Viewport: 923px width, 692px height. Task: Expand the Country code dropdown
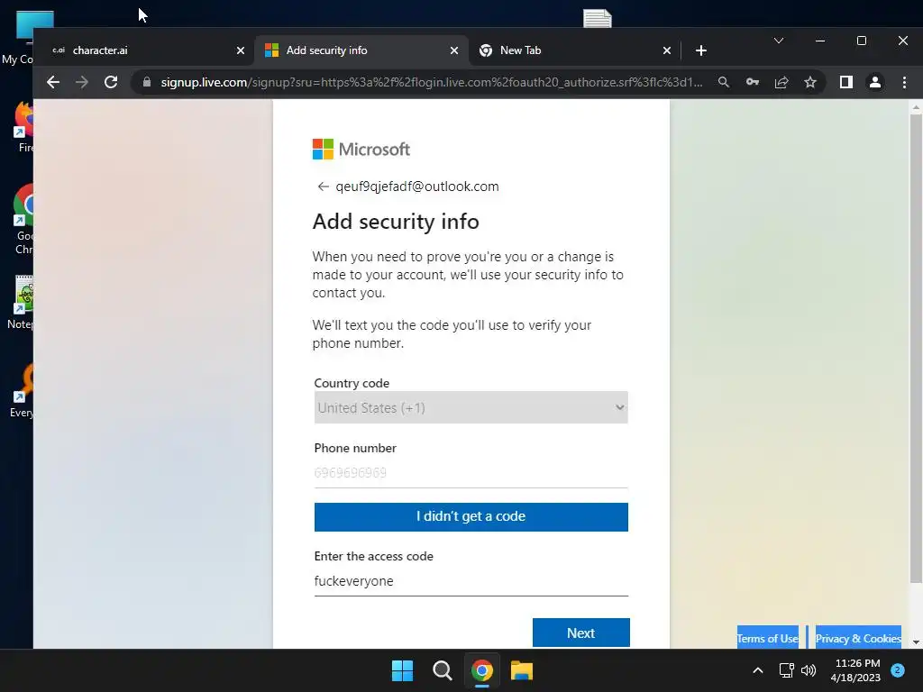click(471, 407)
